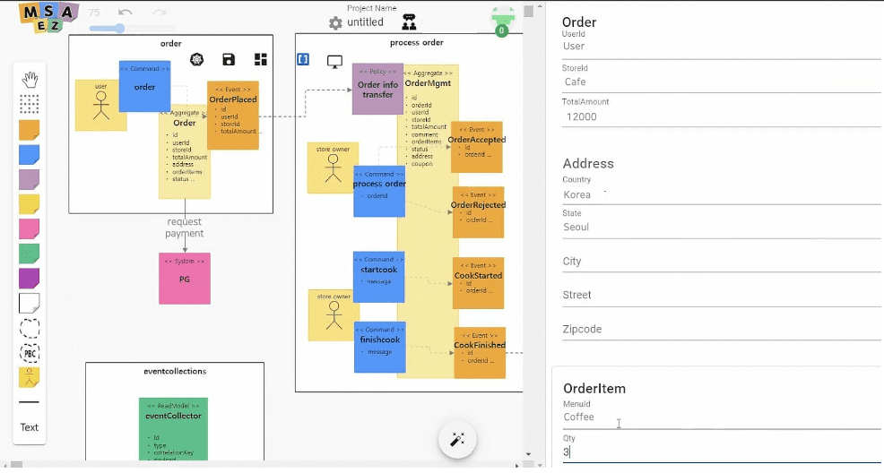Pick the dashed circle tool in palette
The width and height of the screenshot is (884, 473).
(30, 328)
